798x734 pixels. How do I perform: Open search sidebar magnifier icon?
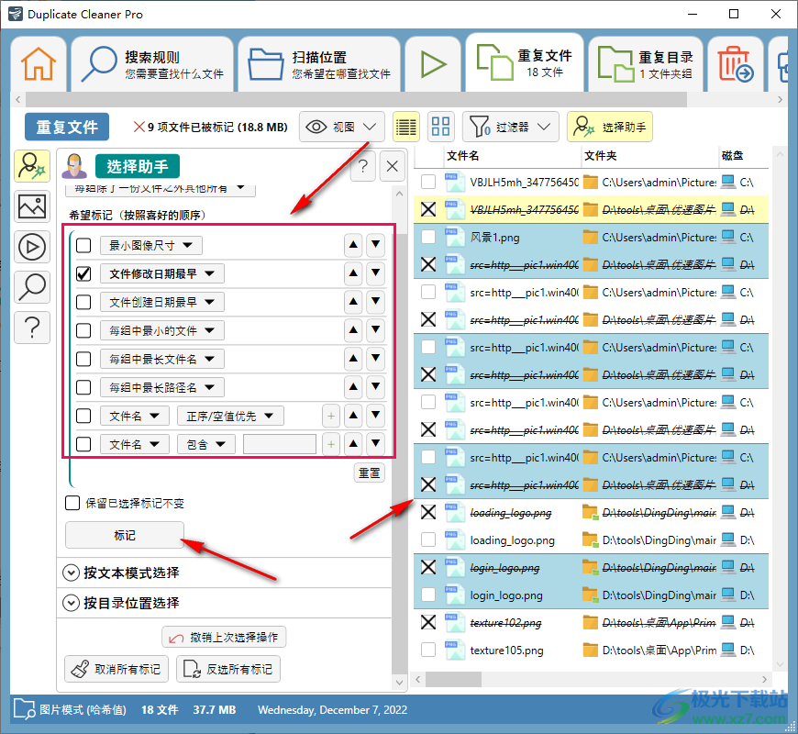click(32, 287)
